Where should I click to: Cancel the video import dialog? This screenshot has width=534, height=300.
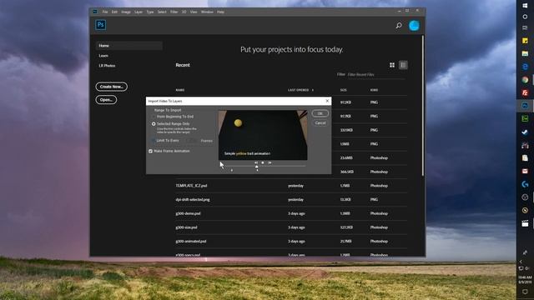pos(320,122)
